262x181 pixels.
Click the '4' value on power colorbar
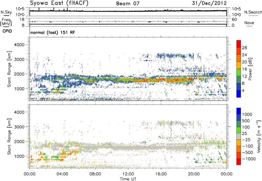243,90
